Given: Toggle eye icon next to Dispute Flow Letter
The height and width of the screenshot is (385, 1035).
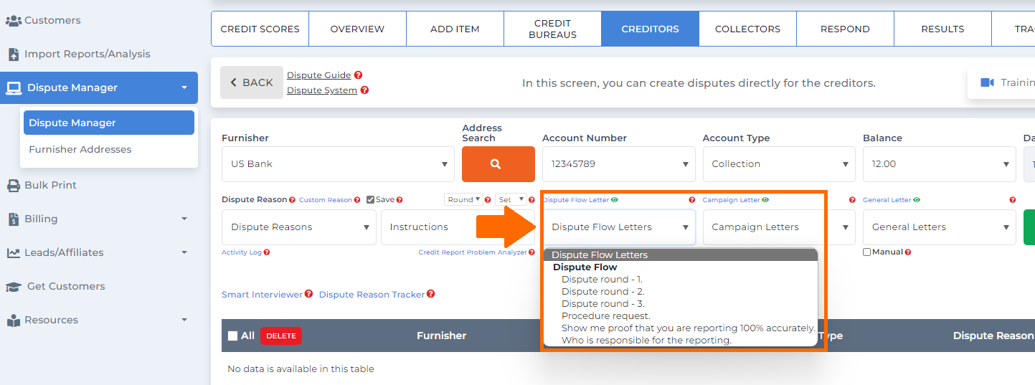Looking at the screenshot, I should tap(615, 200).
